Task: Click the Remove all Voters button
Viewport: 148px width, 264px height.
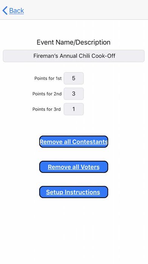Action: (74, 167)
